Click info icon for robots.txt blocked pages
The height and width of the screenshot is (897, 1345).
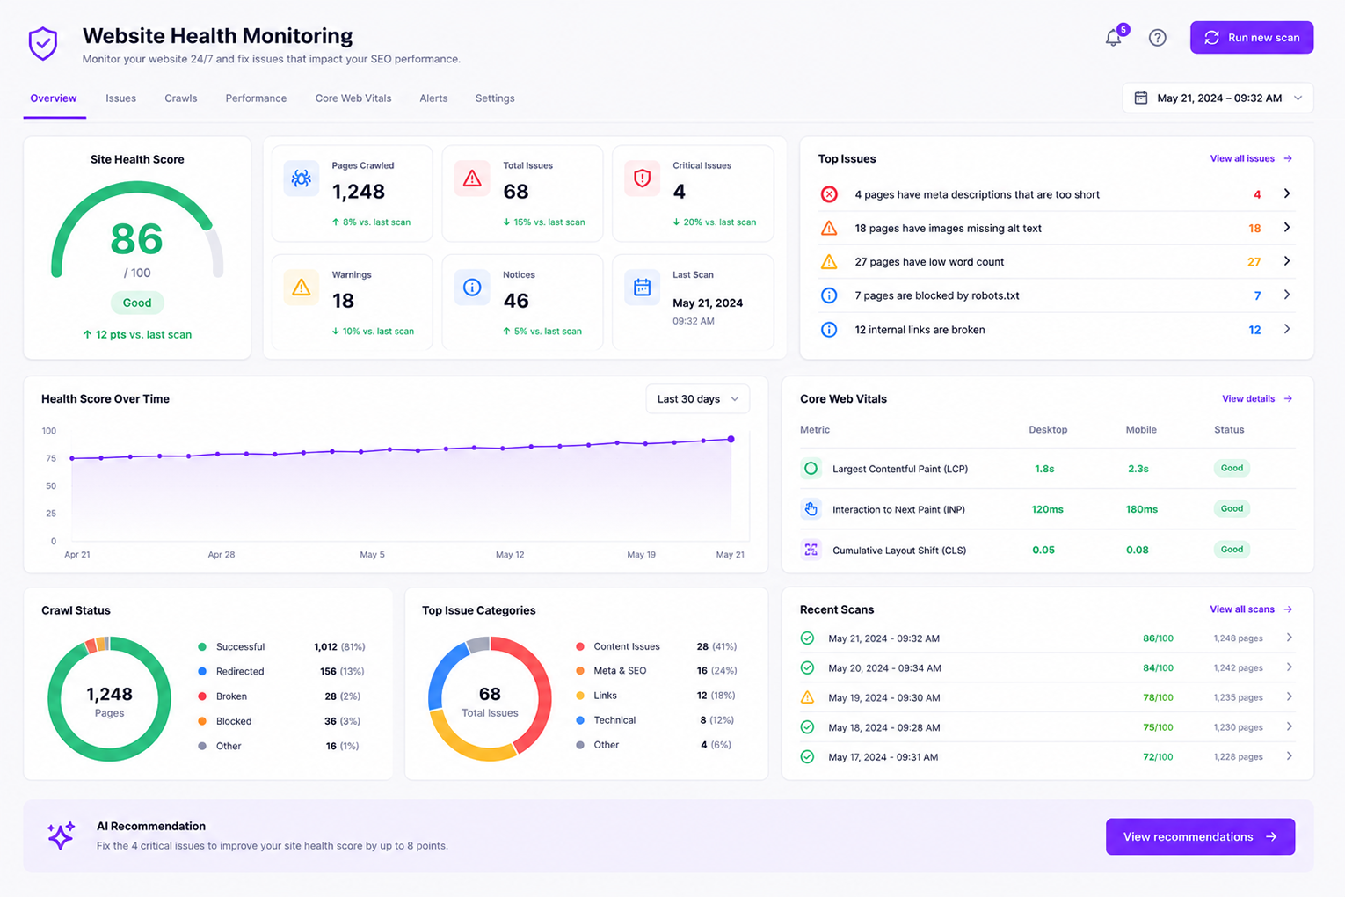[829, 295]
